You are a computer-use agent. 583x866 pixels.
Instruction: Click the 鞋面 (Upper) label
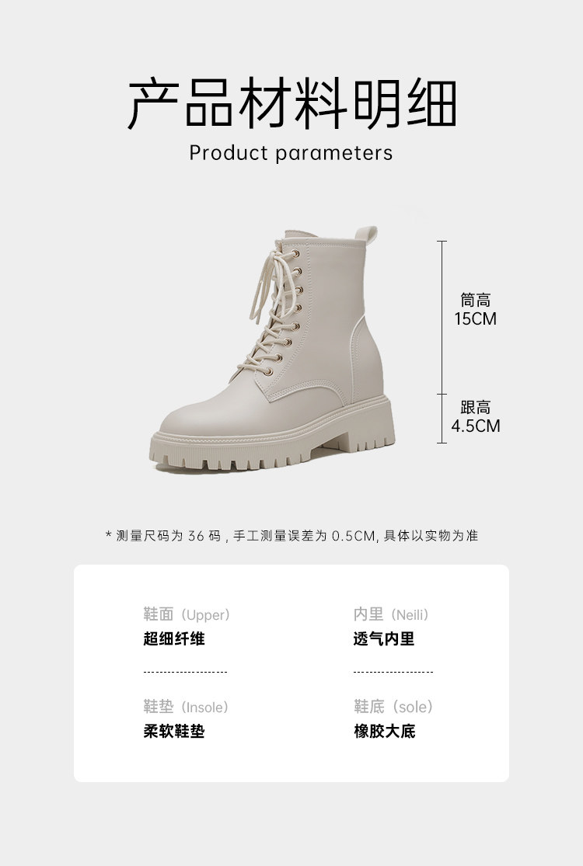coord(187,614)
